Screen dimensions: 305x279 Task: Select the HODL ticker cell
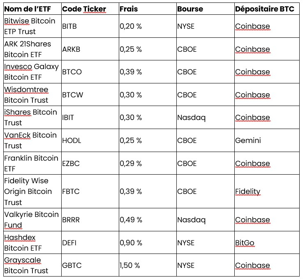(71, 141)
